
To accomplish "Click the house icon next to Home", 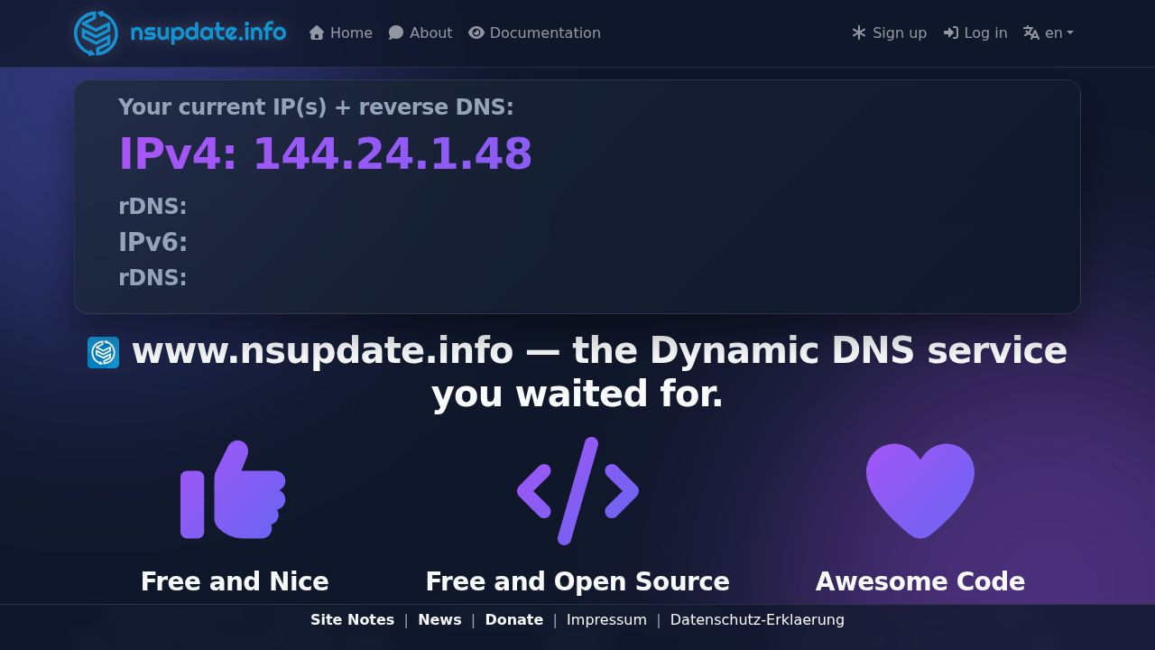I will (x=317, y=32).
